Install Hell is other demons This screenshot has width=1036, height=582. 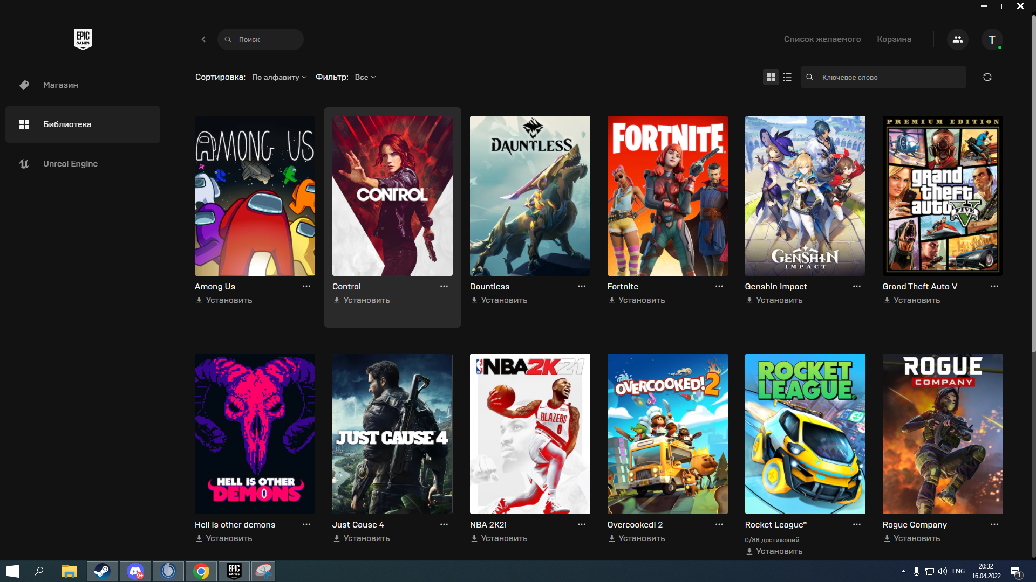click(224, 538)
